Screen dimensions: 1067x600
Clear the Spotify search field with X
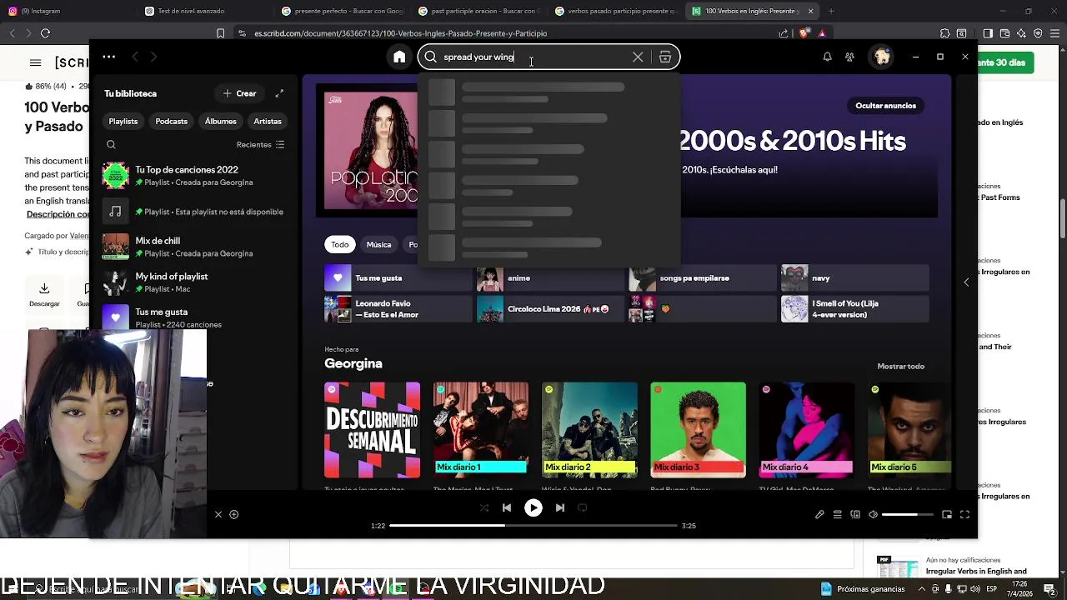pyautogui.click(x=638, y=57)
